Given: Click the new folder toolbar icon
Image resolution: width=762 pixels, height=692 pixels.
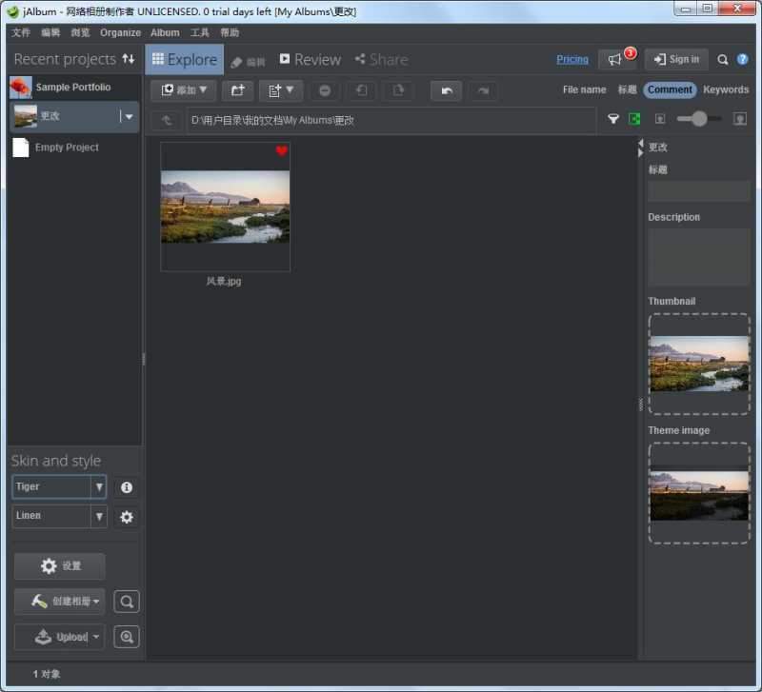Looking at the screenshot, I should [238, 90].
